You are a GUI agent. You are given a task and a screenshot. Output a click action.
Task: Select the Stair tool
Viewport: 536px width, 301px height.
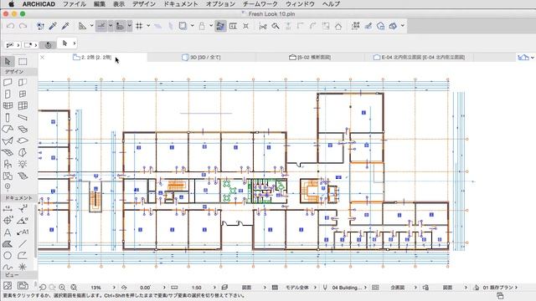click(x=23, y=176)
